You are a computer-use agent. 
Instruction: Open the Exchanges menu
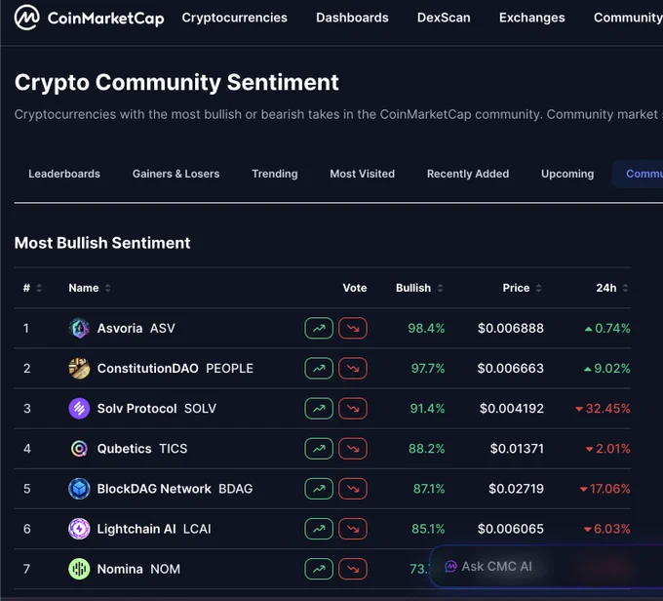[532, 18]
